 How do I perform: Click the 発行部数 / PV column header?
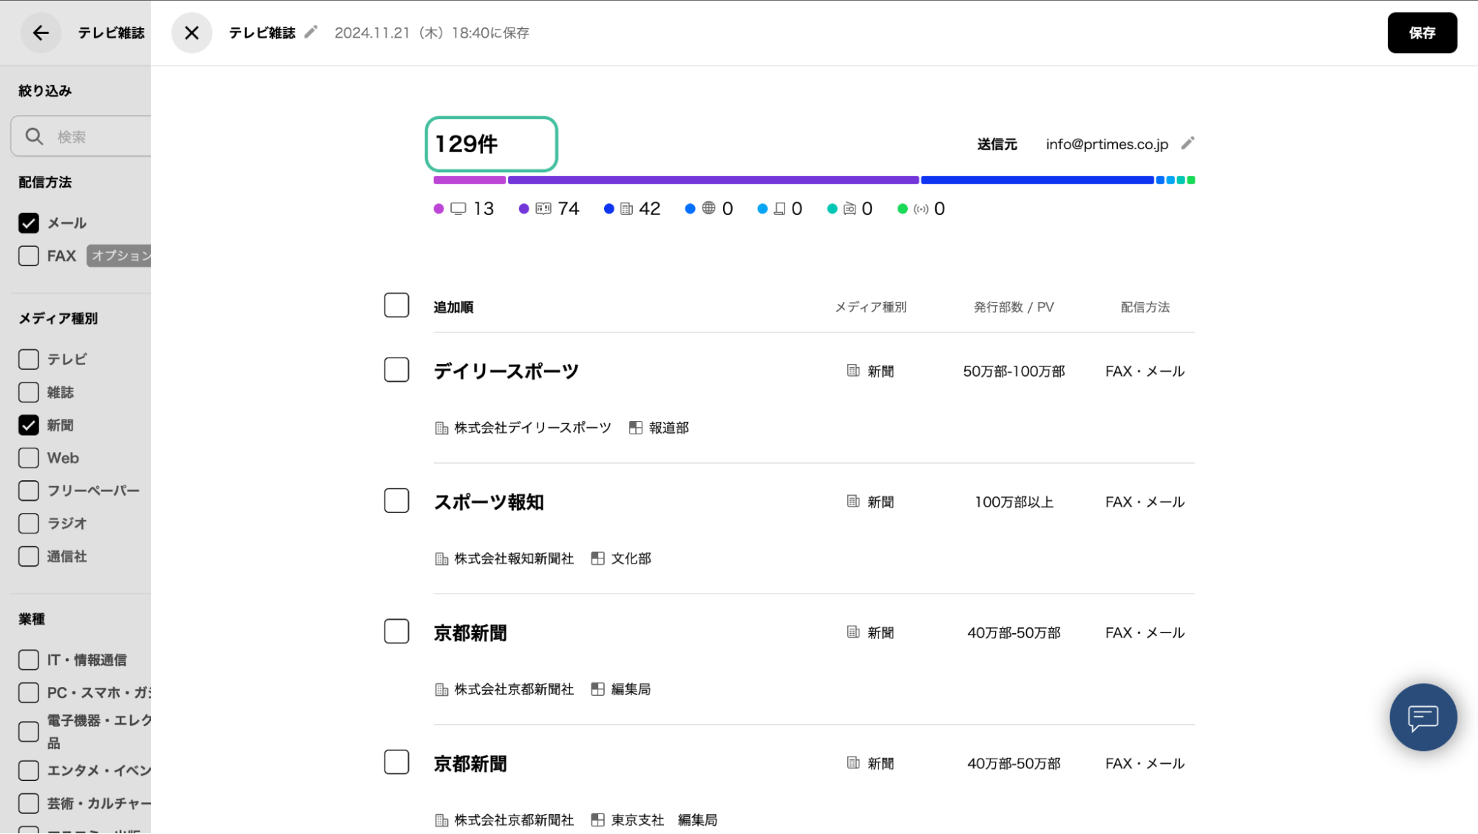[x=1014, y=307]
